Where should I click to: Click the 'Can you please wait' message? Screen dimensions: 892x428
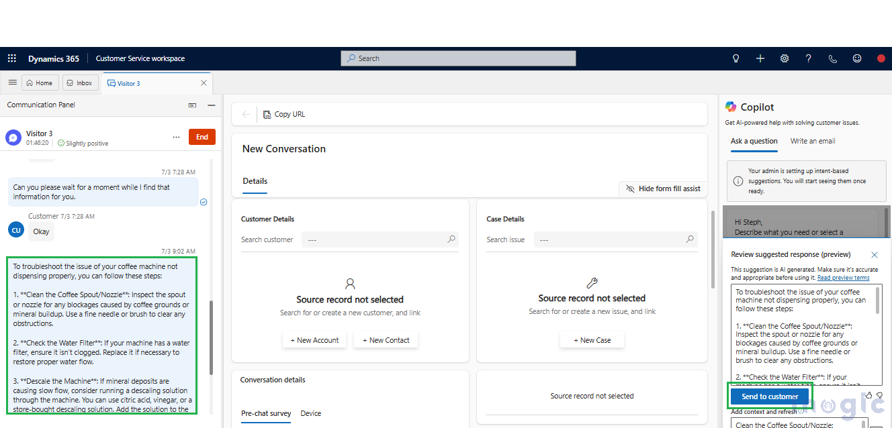[x=103, y=192]
